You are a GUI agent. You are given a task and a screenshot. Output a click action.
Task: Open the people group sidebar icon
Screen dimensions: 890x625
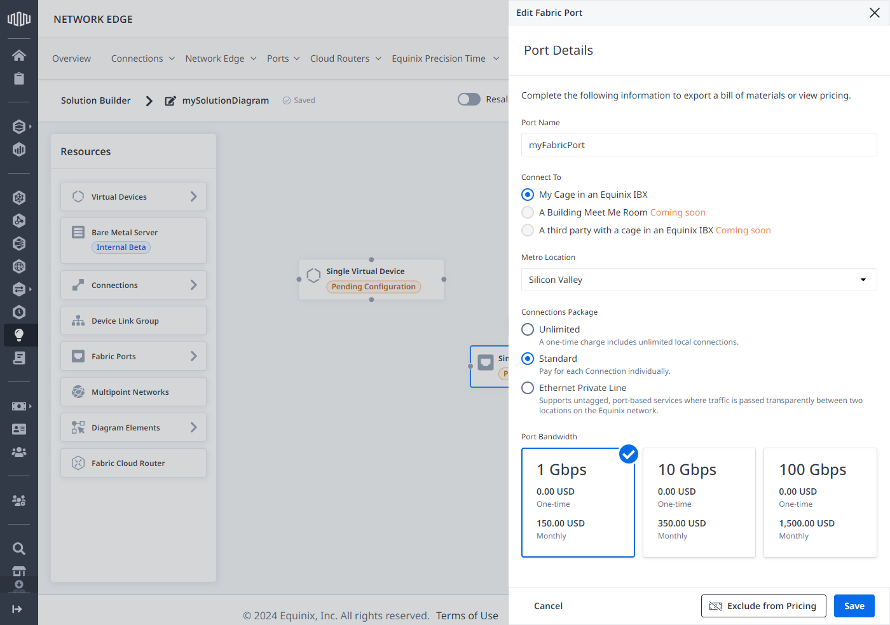click(x=19, y=452)
